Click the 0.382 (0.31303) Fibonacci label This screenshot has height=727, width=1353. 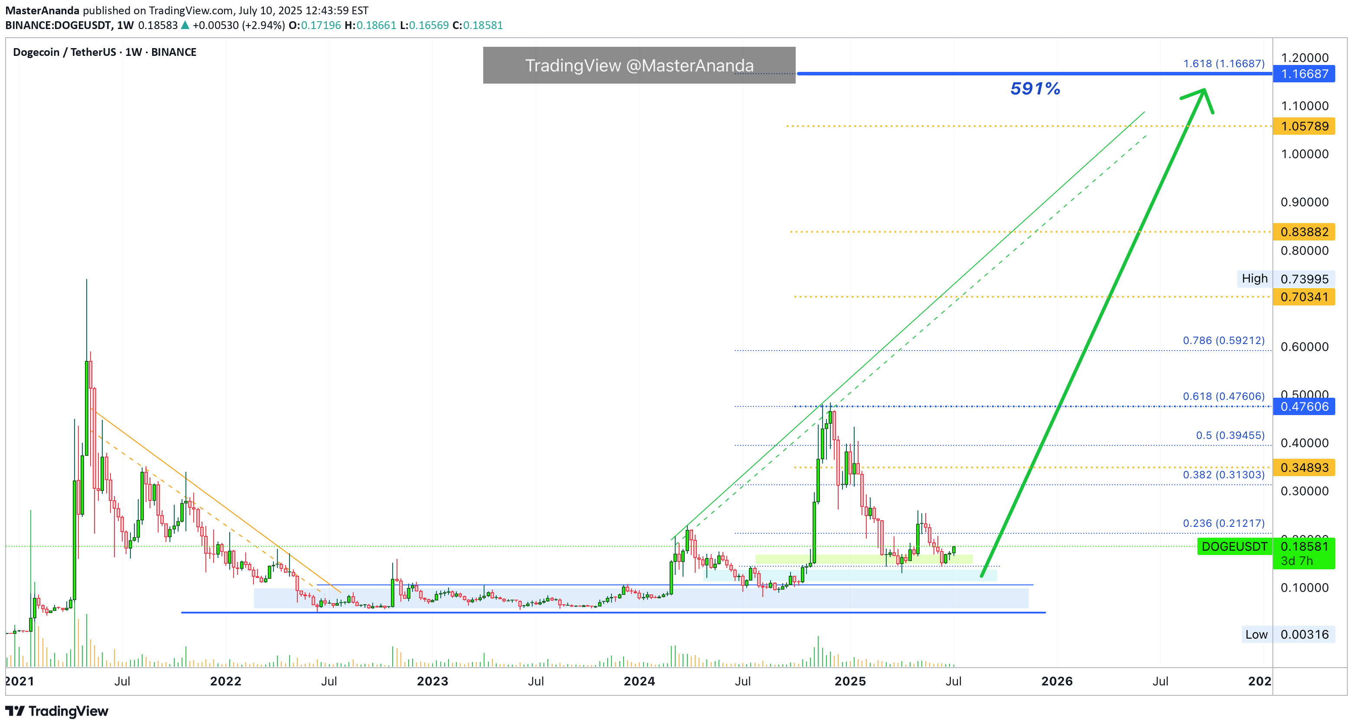[1224, 475]
